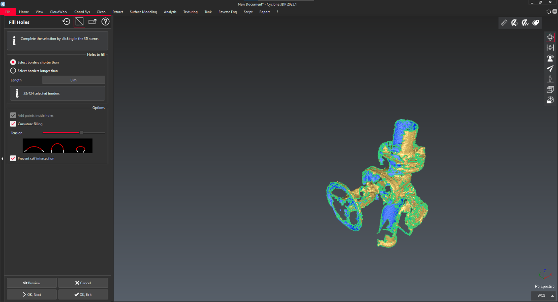Click the XYZ axis orientation gizmo

click(x=545, y=275)
